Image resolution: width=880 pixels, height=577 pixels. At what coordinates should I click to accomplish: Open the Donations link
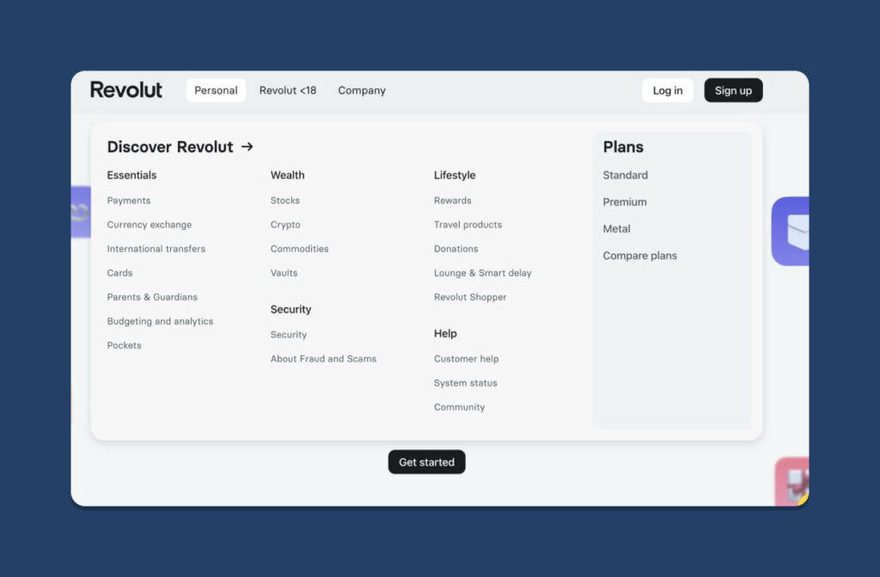[455, 249]
